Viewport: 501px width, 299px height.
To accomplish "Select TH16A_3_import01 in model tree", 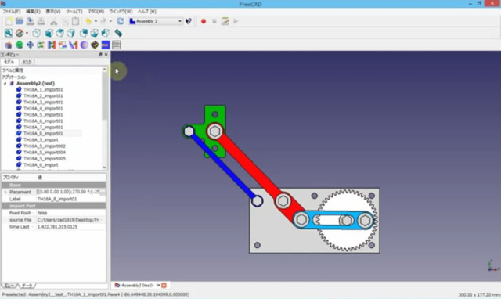I will tap(43, 103).
